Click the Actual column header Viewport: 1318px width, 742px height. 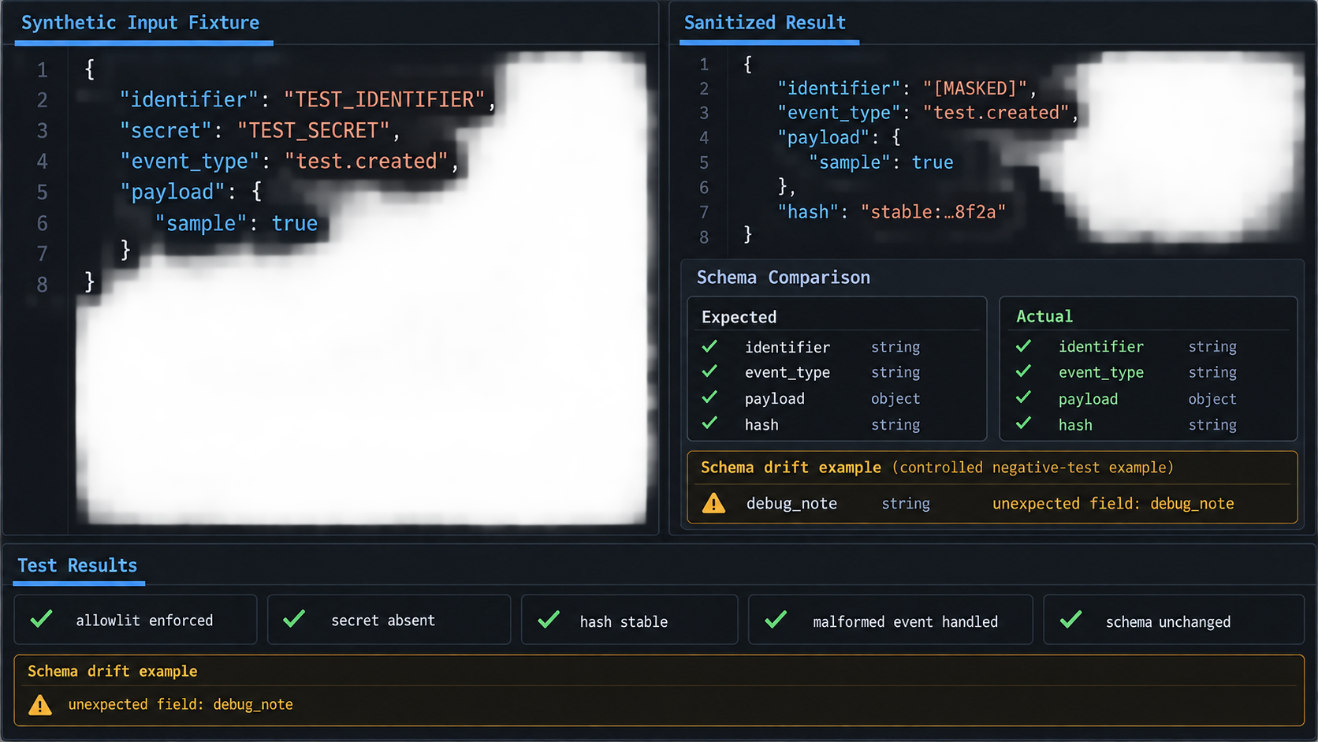[1044, 316]
